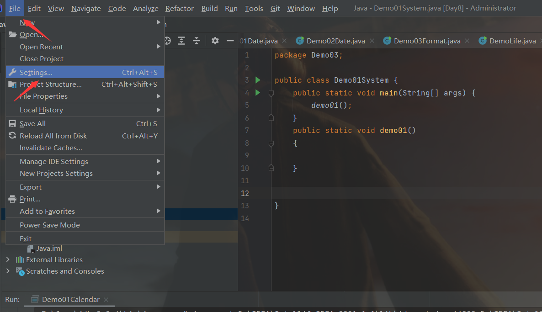This screenshot has width=542, height=312.
Task: Click the Demo02Date.java class icon
Action: pyautogui.click(x=300, y=41)
